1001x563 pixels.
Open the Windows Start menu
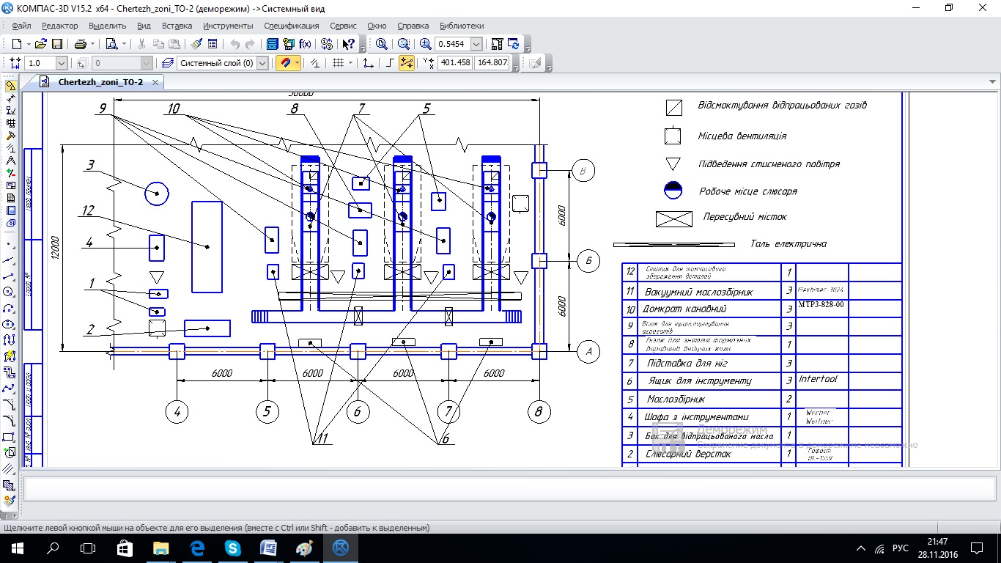tap(18, 548)
